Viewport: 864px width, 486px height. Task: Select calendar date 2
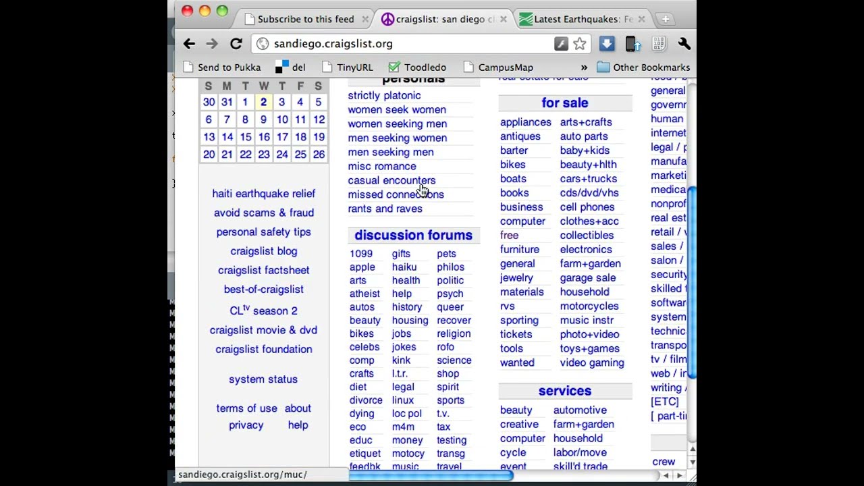pos(263,102)
